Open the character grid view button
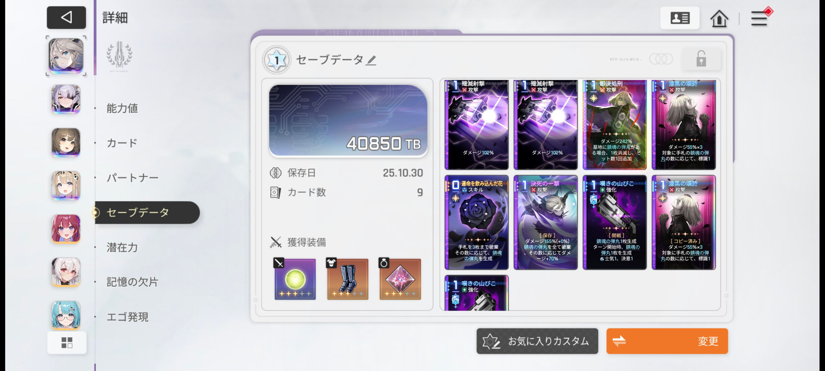825x371 pixels. coord(67,343)
